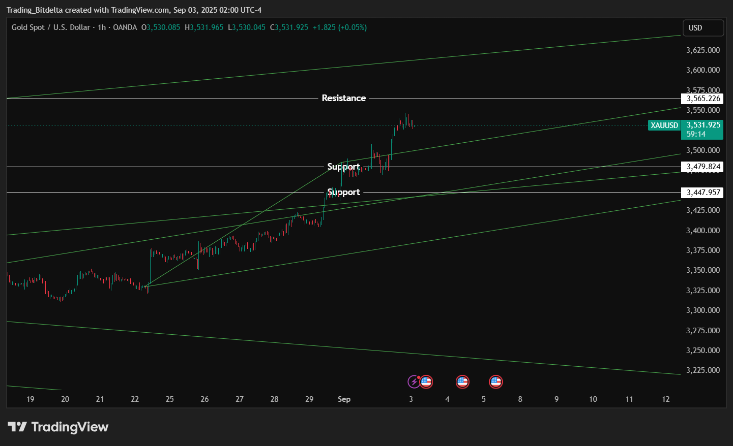
Task: Select the Resistance text label on chart
Action: click(x=343, y=98)
